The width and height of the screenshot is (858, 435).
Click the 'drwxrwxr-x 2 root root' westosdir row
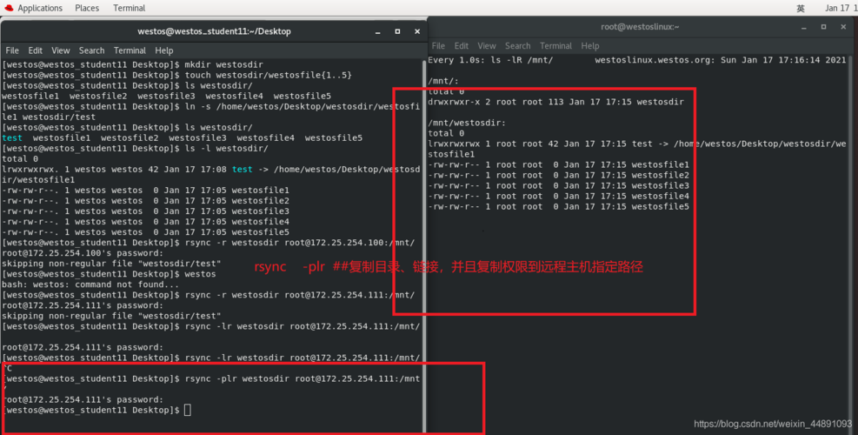556,102
